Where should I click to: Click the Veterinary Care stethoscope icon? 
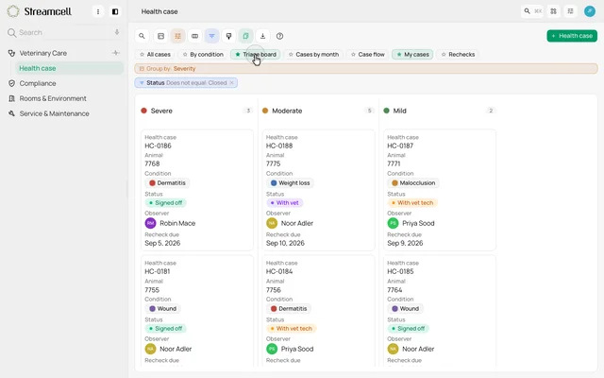tap(11, 53)
